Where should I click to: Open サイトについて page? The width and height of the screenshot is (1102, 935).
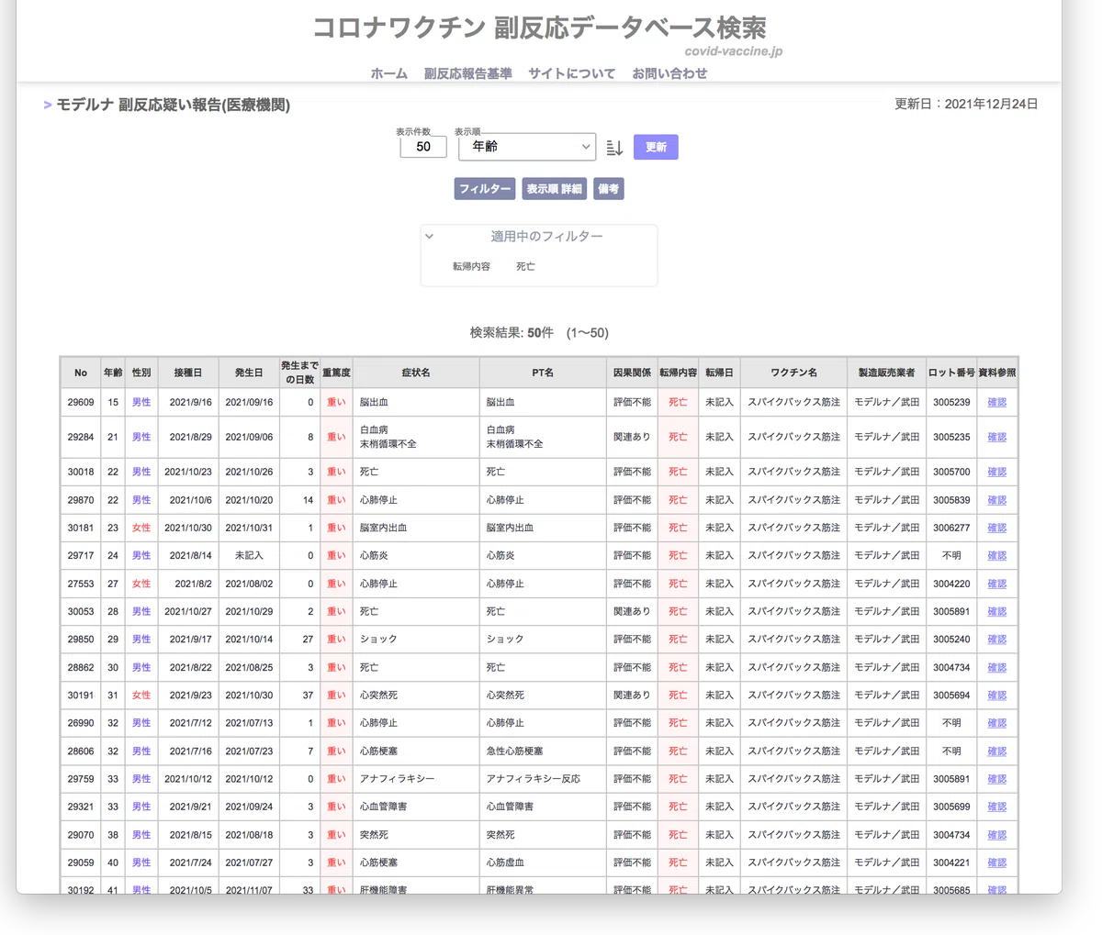tap(571, 73)
